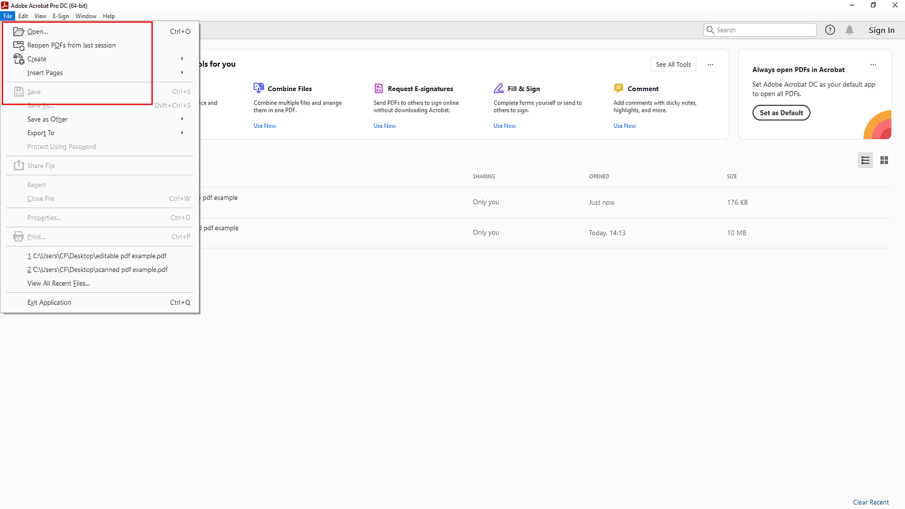Viewport: 905px width, 509px height.
Task: Expand the Save as Other submenu arrow
Action: pyautogui.click(x=182, y=119)
